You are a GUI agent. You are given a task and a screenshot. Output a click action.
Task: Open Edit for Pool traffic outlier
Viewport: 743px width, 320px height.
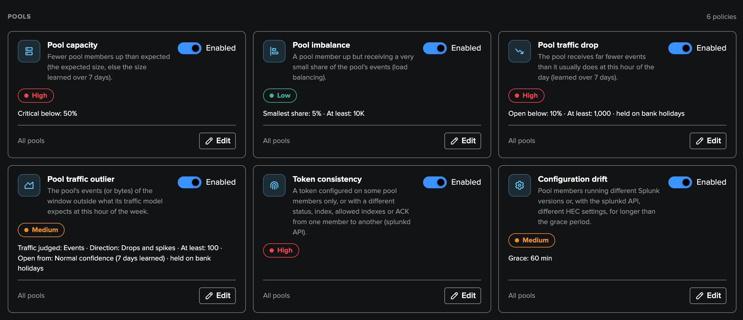(x=217, y=296)
